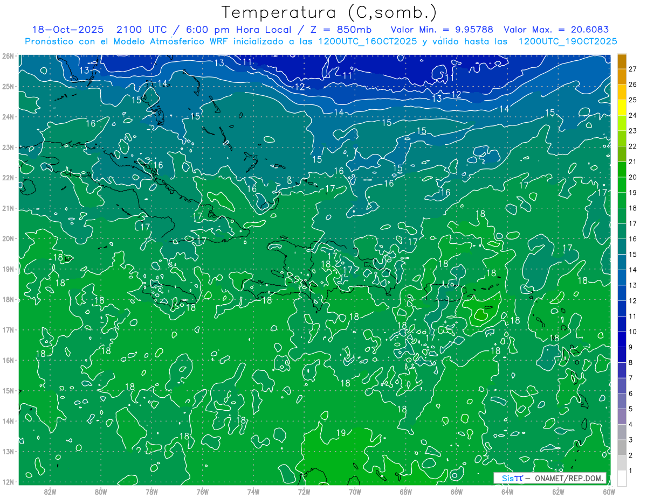
Task: Click the '19' contour label on the map
Action: (341, 433)
